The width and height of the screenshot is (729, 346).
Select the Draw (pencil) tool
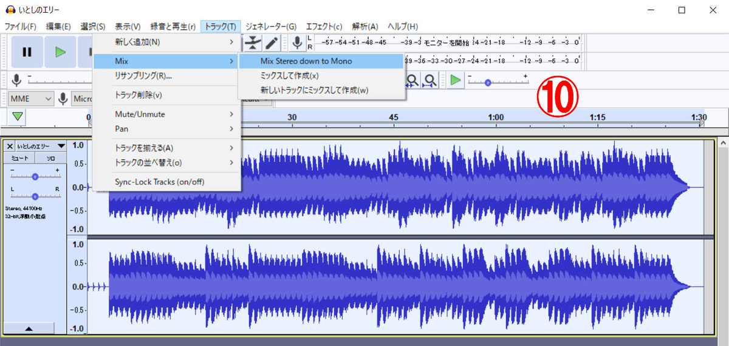point(272,42)
